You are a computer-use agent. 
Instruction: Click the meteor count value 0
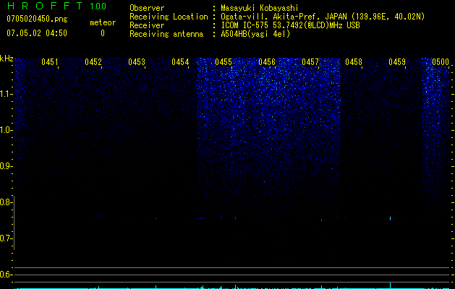[x=103, y=33]
